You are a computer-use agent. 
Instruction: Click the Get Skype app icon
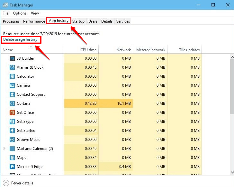12,122
